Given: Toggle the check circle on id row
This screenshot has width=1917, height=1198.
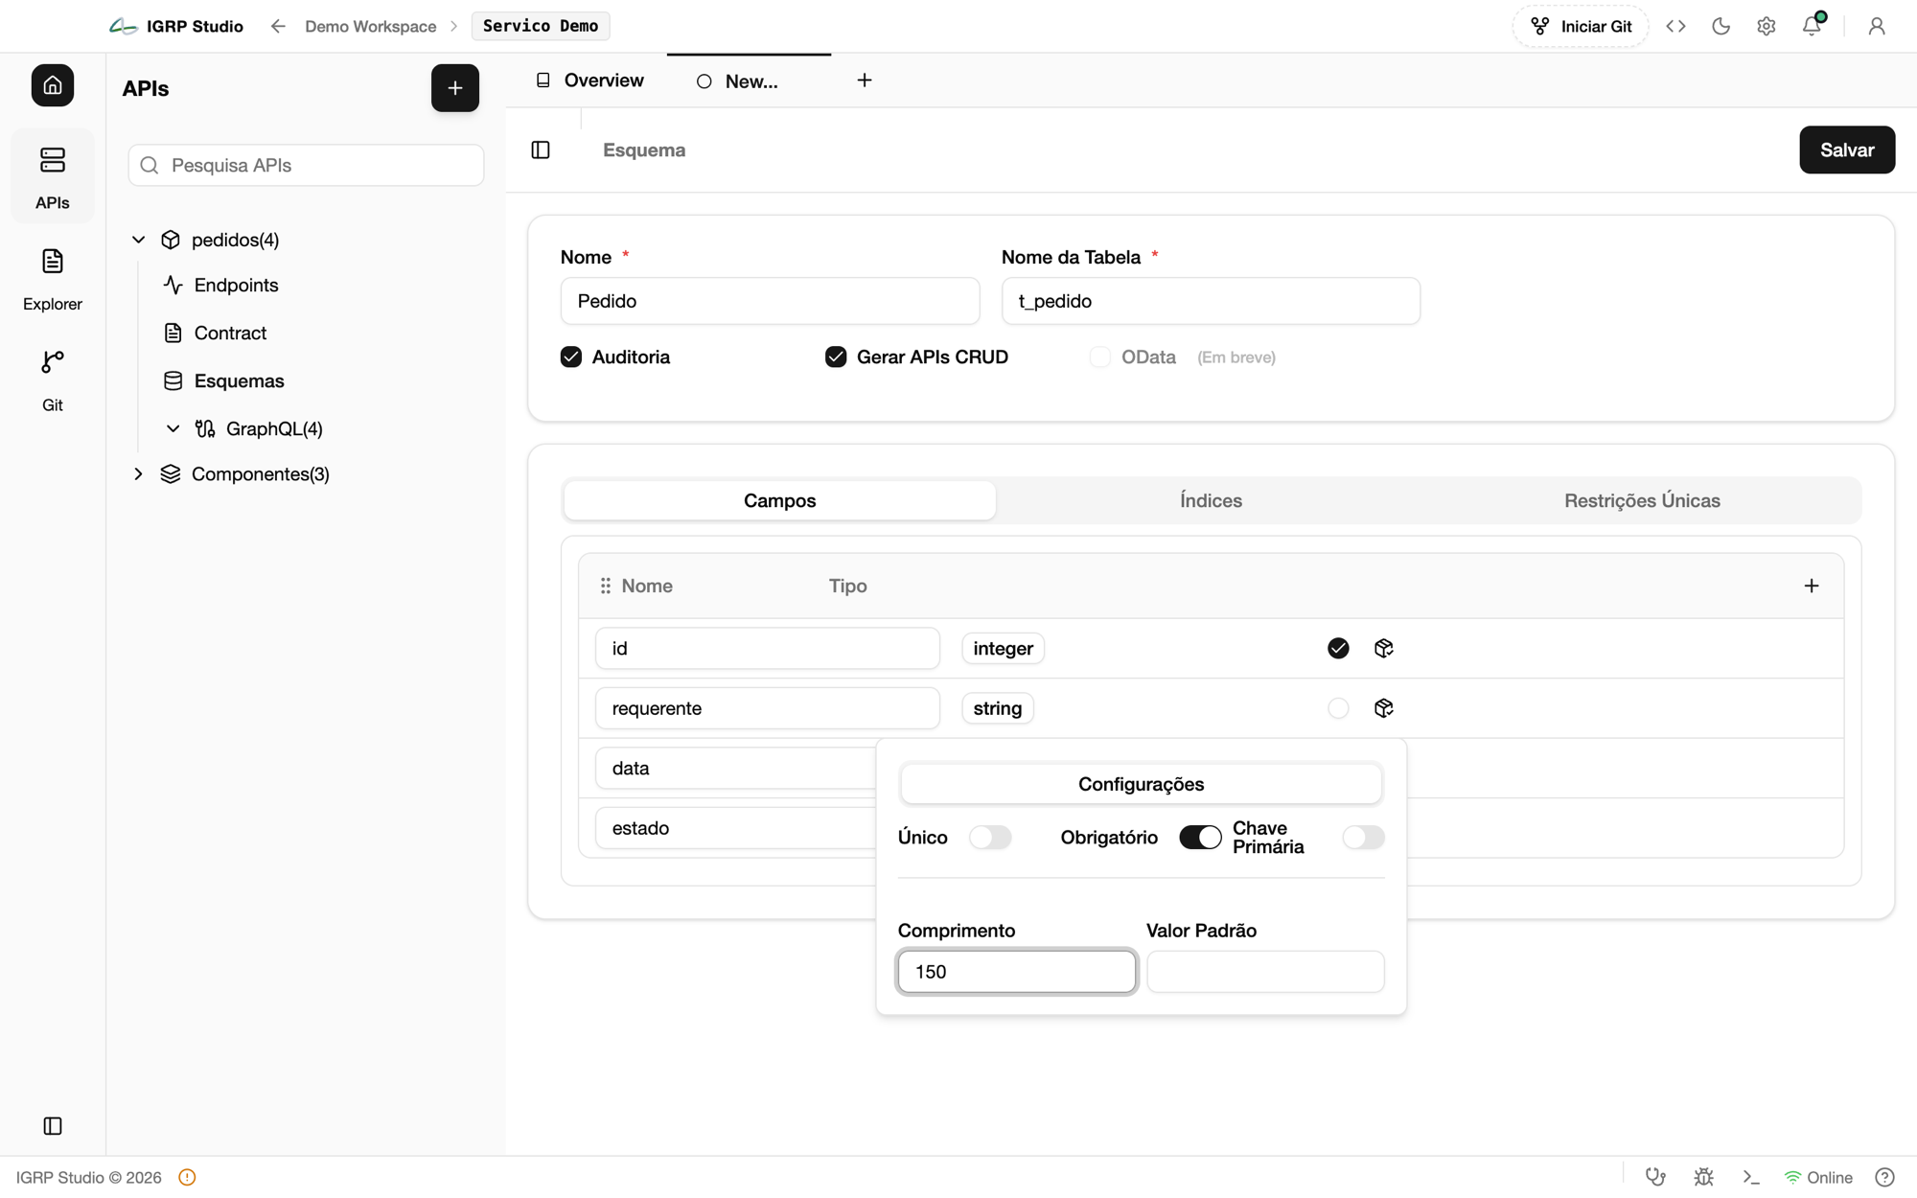Looking at the screenshot, I should click(1338, 649).
